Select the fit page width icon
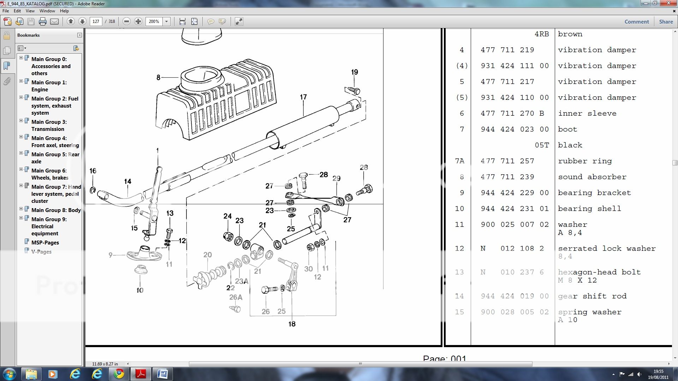The height and width of the screenshot is (381, 678). pos(182,22)
